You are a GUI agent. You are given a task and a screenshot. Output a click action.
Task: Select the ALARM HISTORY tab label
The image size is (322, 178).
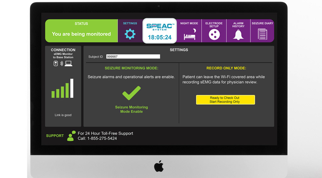pos(238,25)
